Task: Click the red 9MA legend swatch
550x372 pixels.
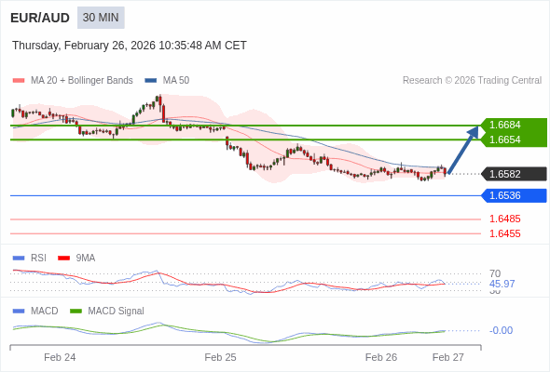Action: (x=63, y=259)
